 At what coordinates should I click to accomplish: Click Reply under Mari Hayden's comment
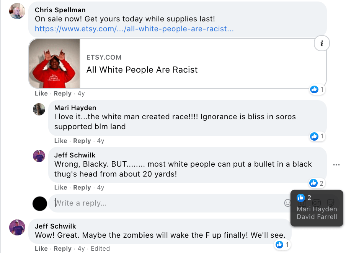pyautogui.click(x=82, y=141)
